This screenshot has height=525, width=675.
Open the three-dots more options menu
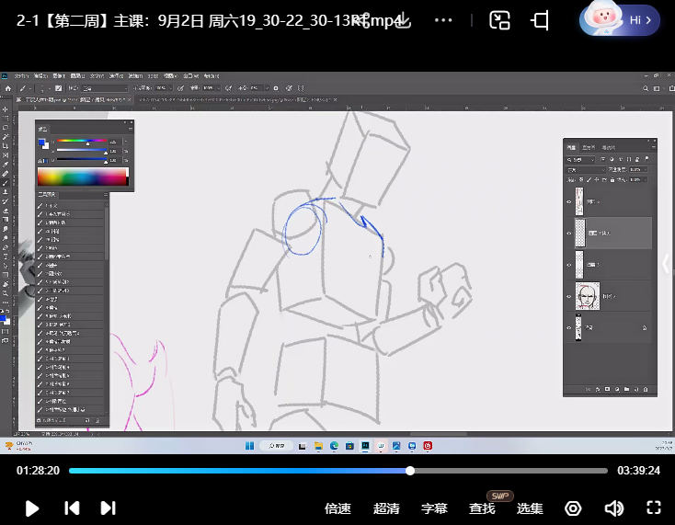pos(442,20)
